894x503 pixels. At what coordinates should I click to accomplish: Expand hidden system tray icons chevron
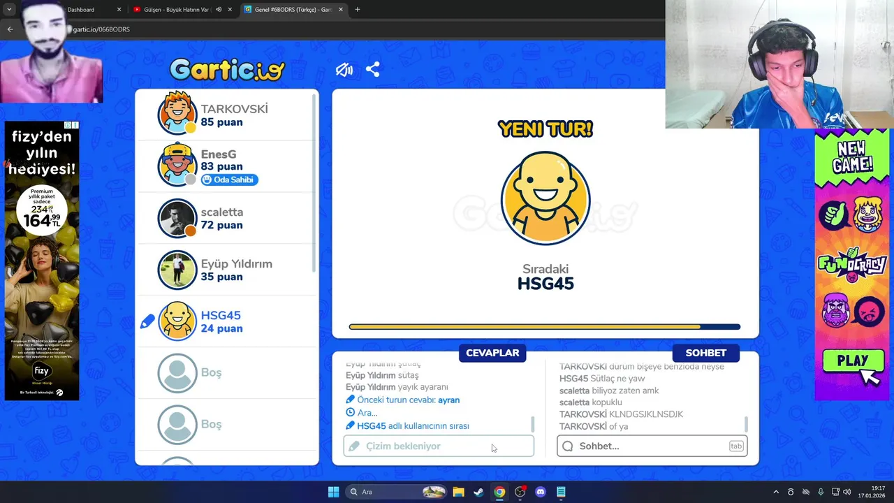click(776, 492)
